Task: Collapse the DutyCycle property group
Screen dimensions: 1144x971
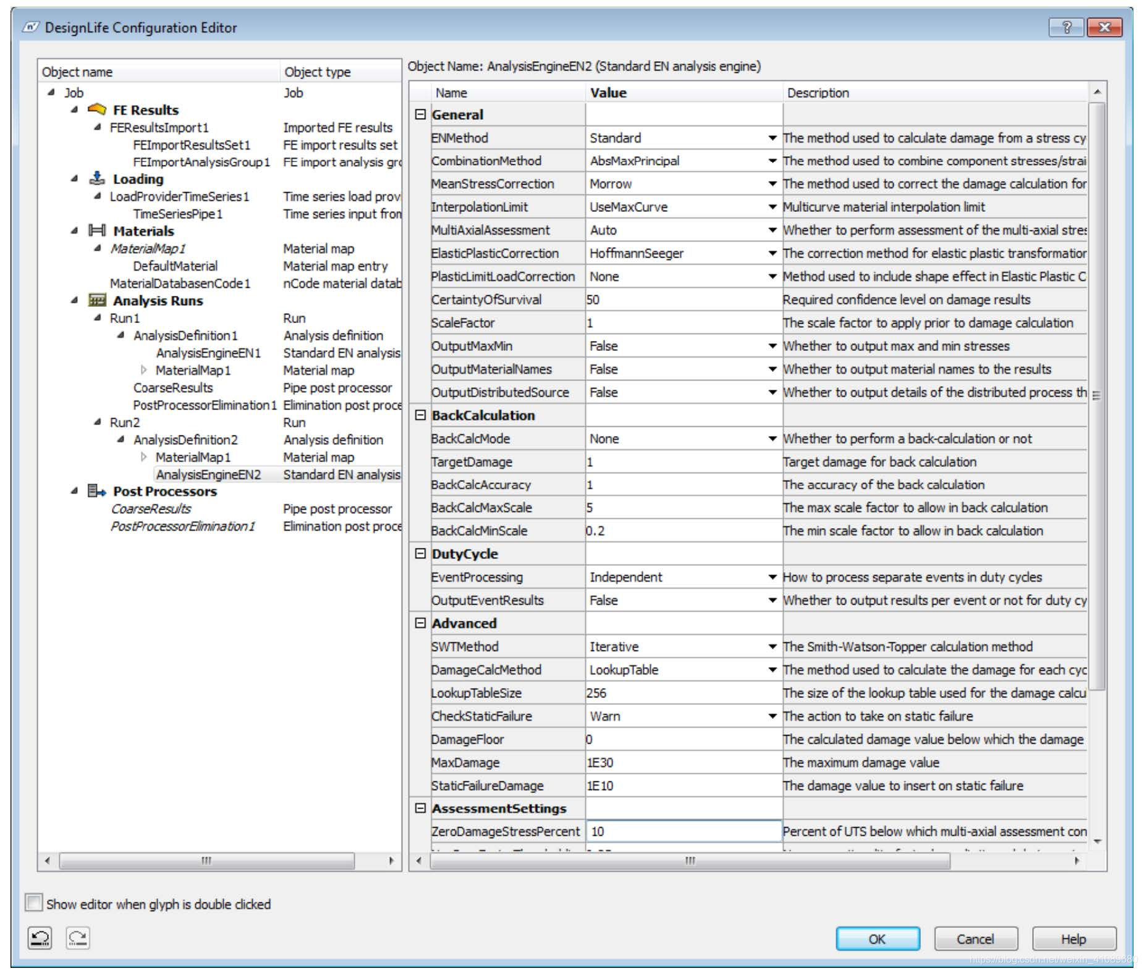Action: pos(420,553)
